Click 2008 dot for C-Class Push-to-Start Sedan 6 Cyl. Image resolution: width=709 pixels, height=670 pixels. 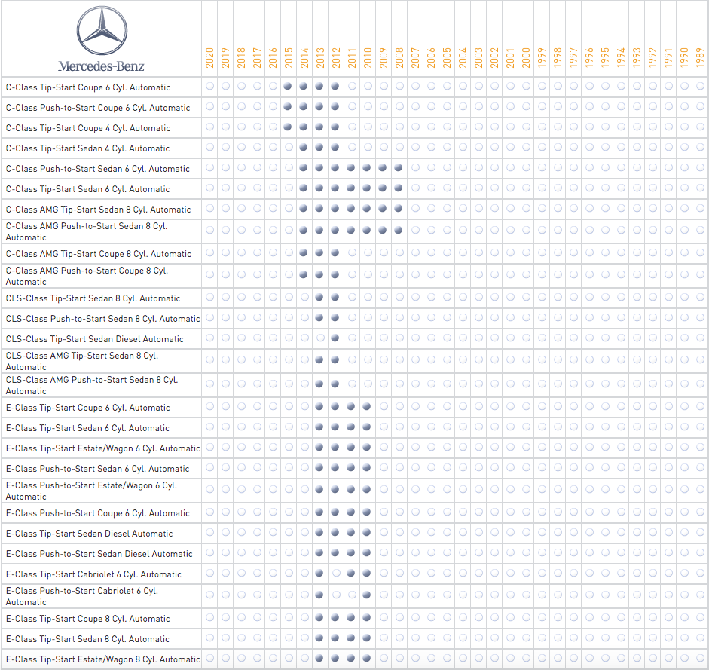pos(398,168)
